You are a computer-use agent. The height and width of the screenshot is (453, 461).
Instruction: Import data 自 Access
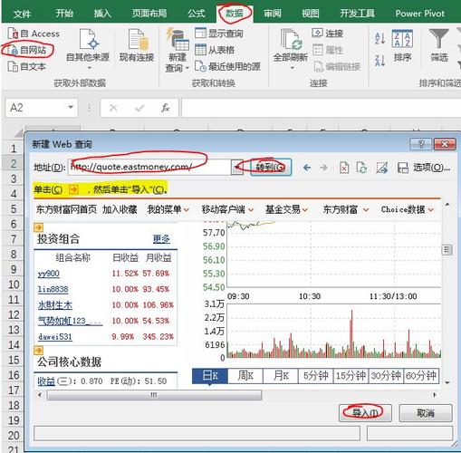coord(34,34)
